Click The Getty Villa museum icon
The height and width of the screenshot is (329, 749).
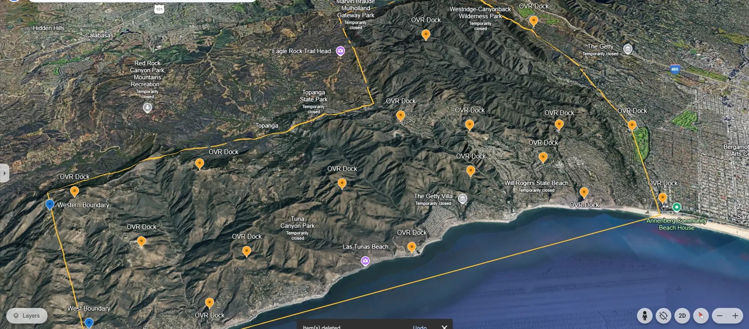coord(463,199)
